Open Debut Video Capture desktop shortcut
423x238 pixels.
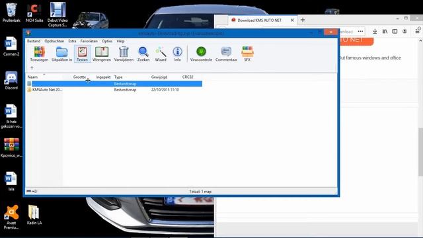point(58,15)
